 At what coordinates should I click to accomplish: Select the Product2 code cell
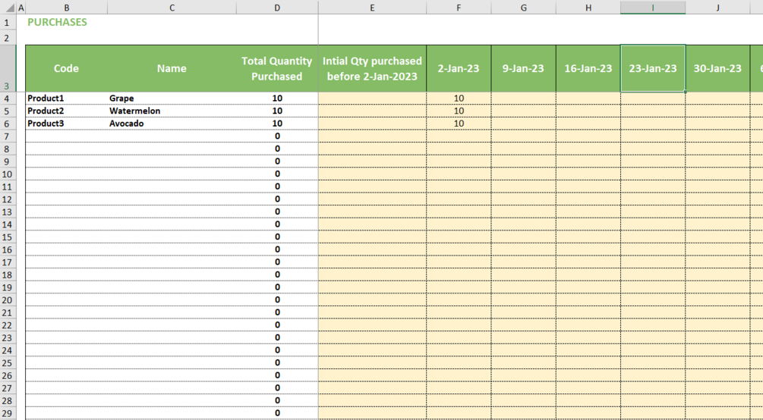66,111
